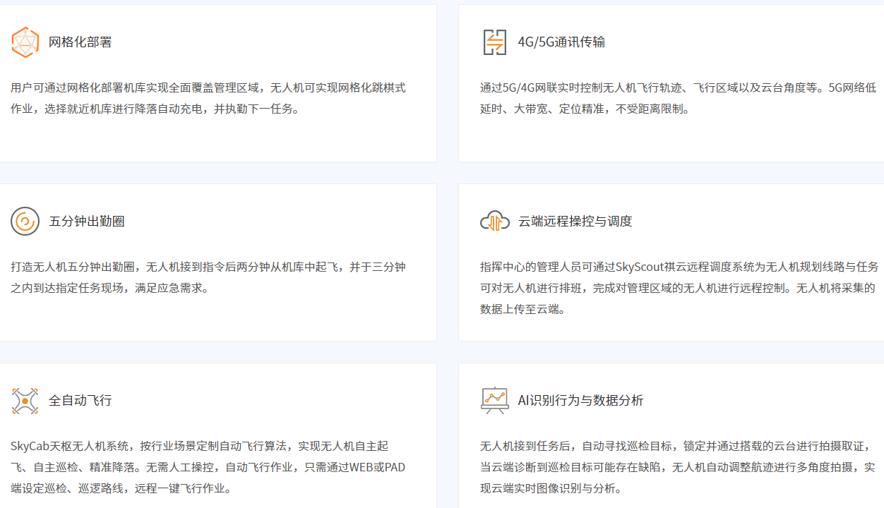The image size is (884, 508).
Task: Select the 网格化部署 heading
Action: click(x=80, y=42)
